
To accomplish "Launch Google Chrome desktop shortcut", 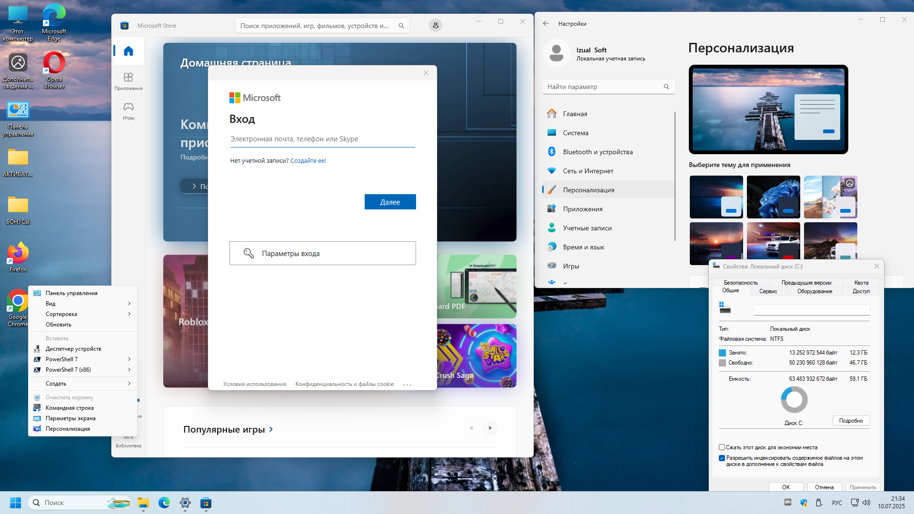I will [18, 308].
